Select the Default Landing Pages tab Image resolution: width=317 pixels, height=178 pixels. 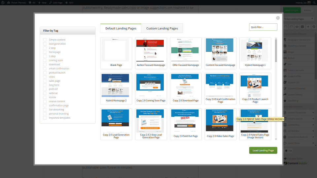[121, 28]
